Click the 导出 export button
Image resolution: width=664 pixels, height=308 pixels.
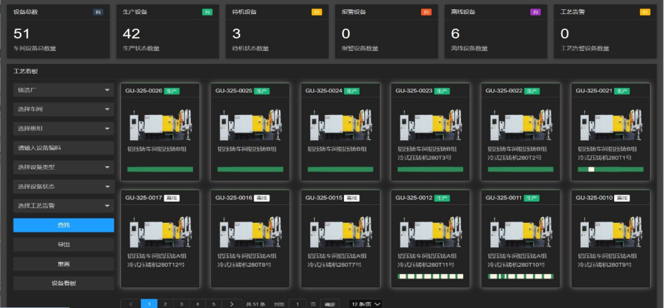tap(63, 245)
